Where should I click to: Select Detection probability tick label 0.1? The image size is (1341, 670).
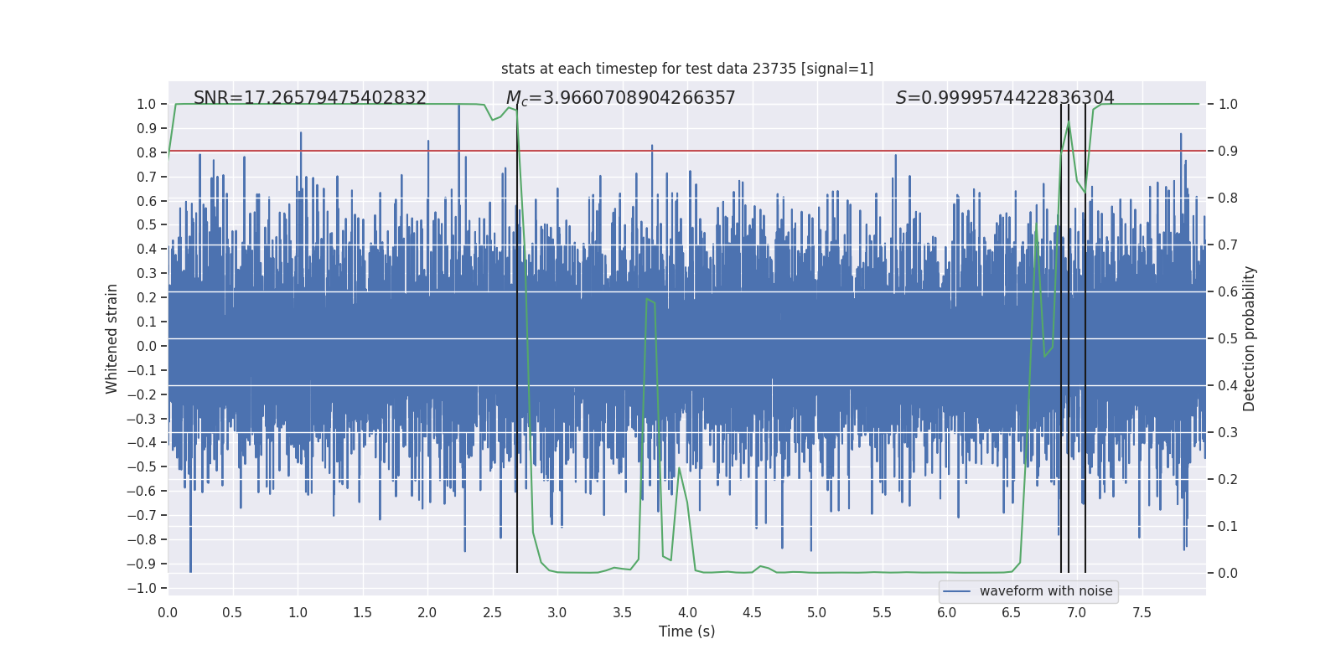click(x=1228, y=527)
